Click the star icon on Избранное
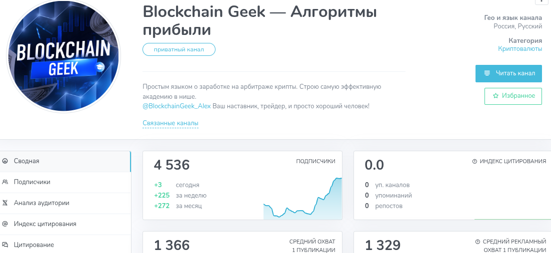The image size is (551, 253). pos(495,96)
